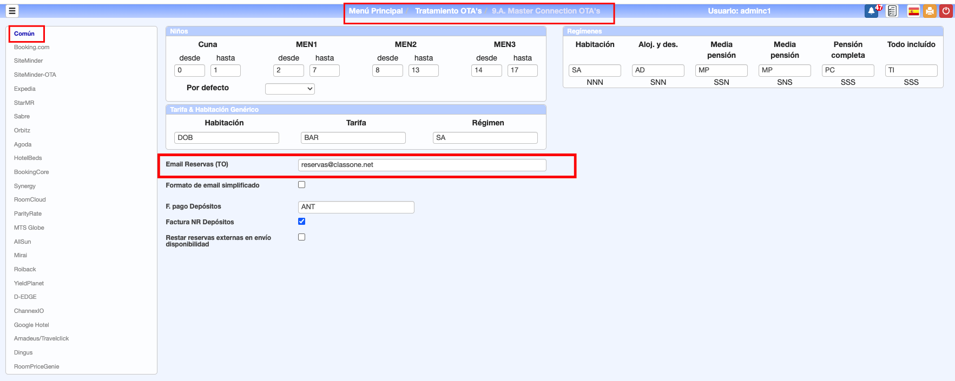This screenshot has width=955, height=381.
Task: Click the Email Reservas (TO) field
Action: coord(421,165)
